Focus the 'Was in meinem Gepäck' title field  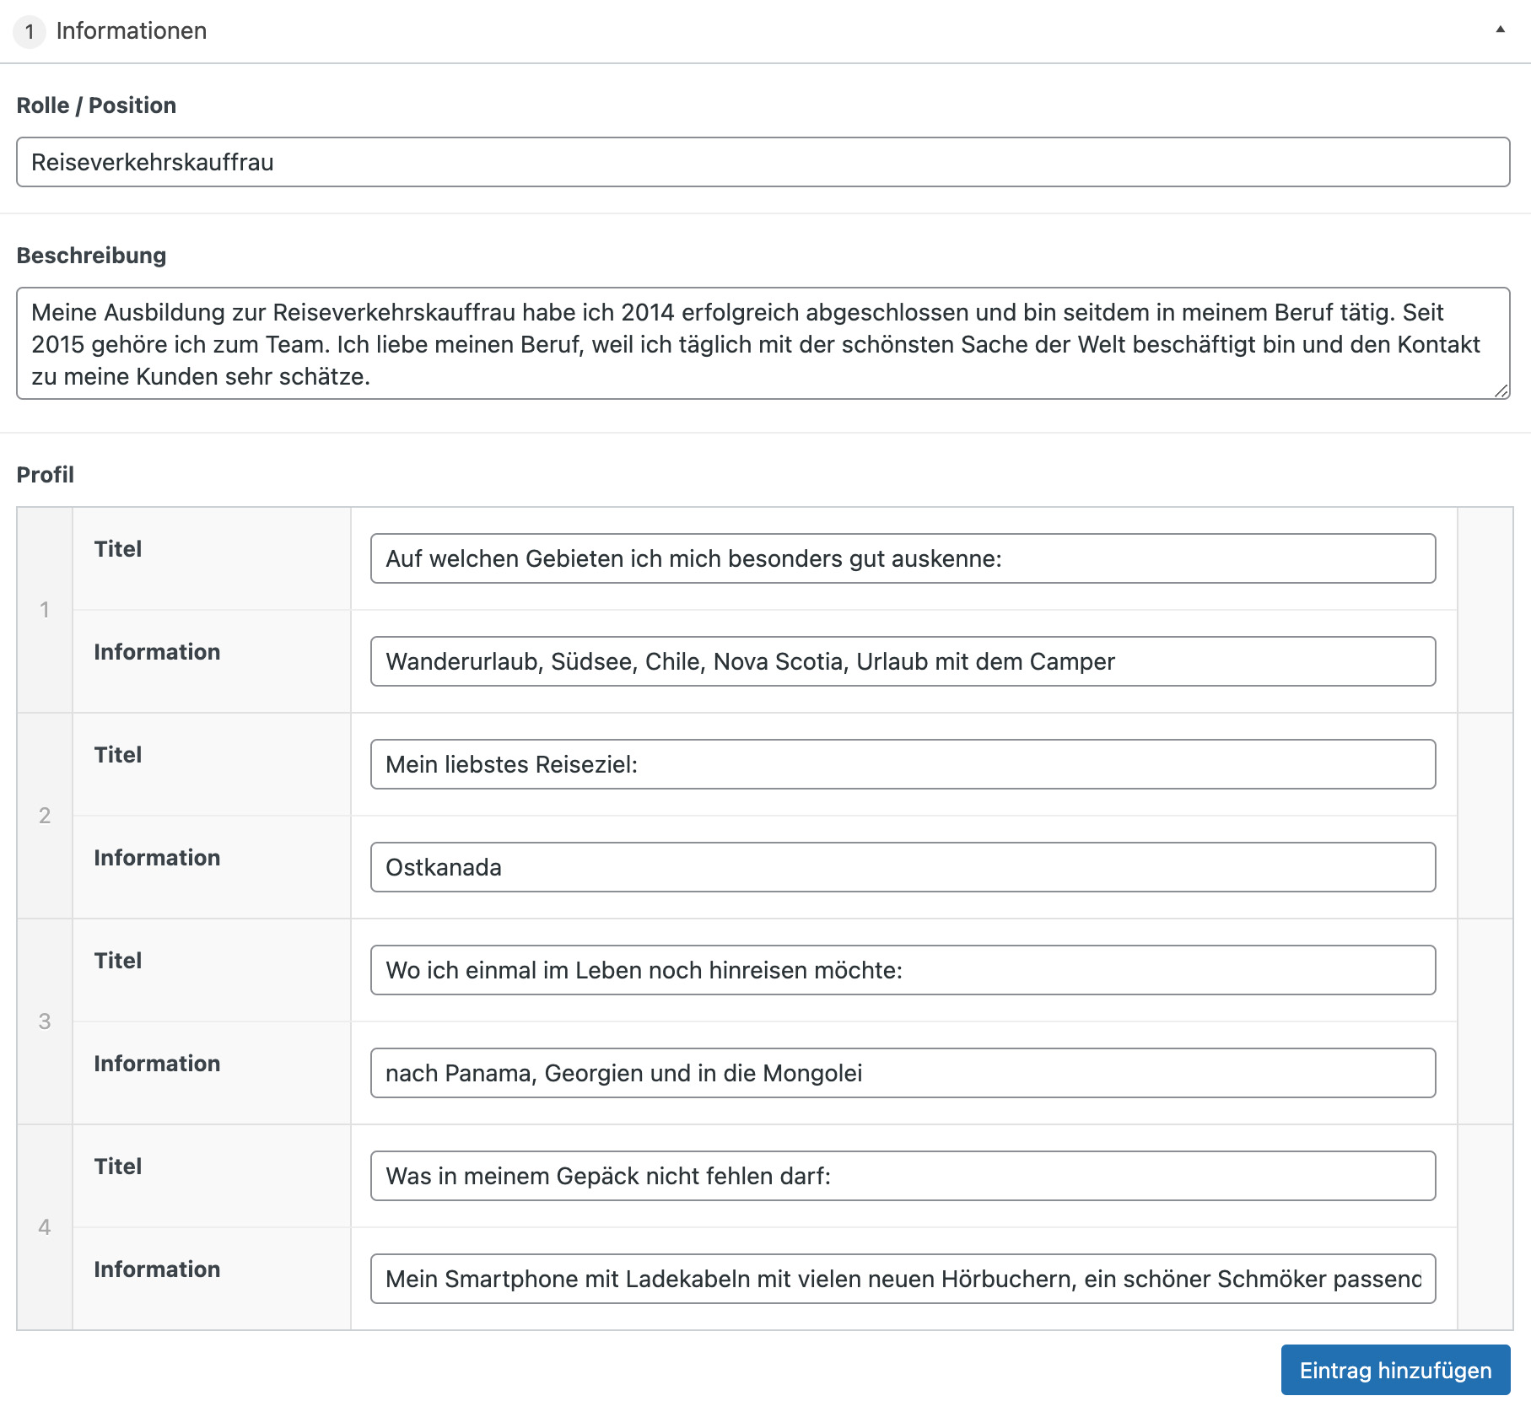[x=903, y=1176]
